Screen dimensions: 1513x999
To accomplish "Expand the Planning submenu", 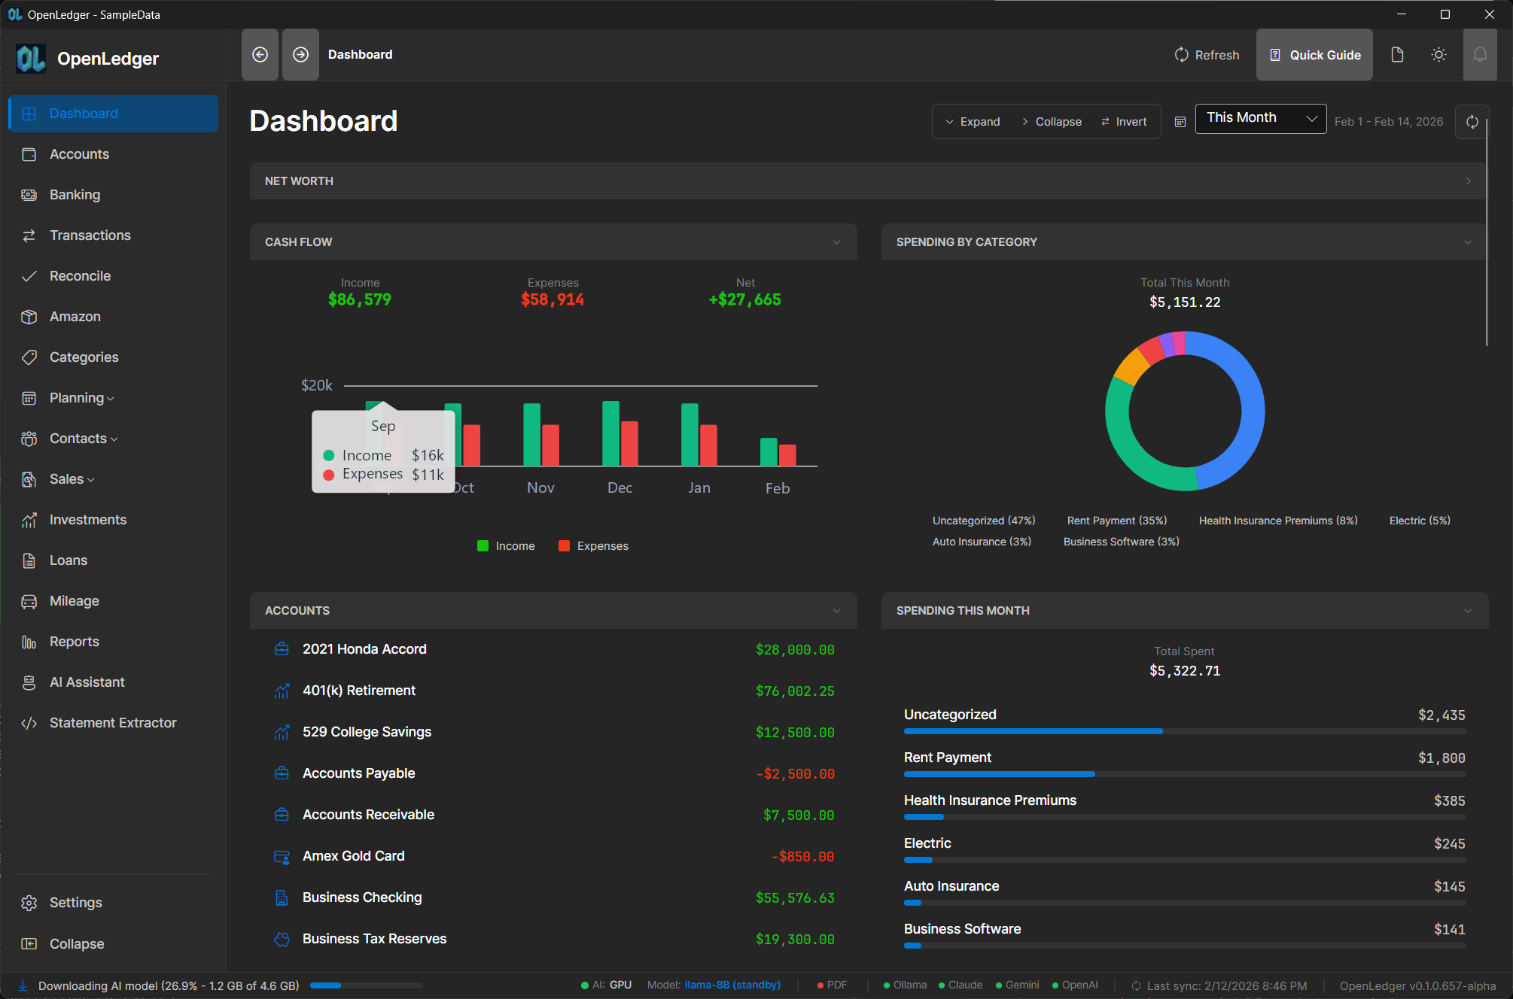I will [x=77, y=397].
